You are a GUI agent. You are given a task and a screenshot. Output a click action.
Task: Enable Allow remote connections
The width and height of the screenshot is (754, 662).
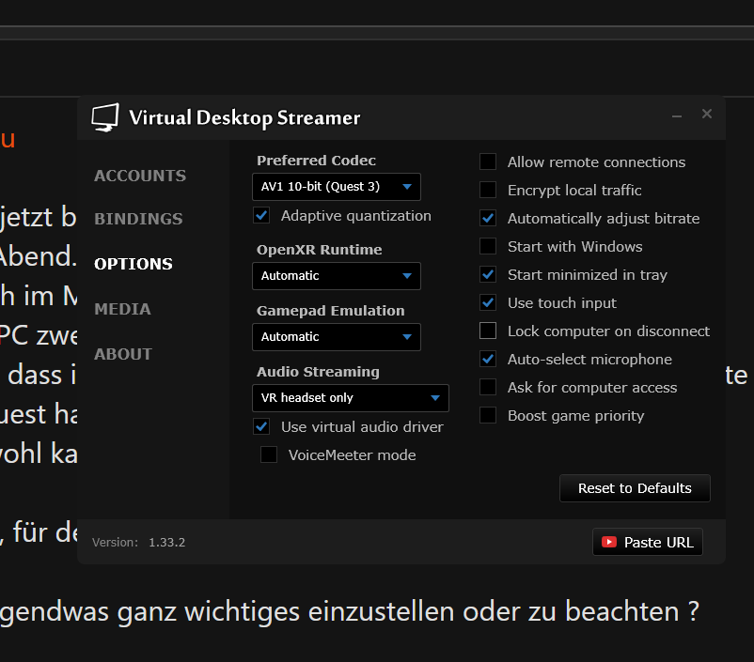click(488, 162)
